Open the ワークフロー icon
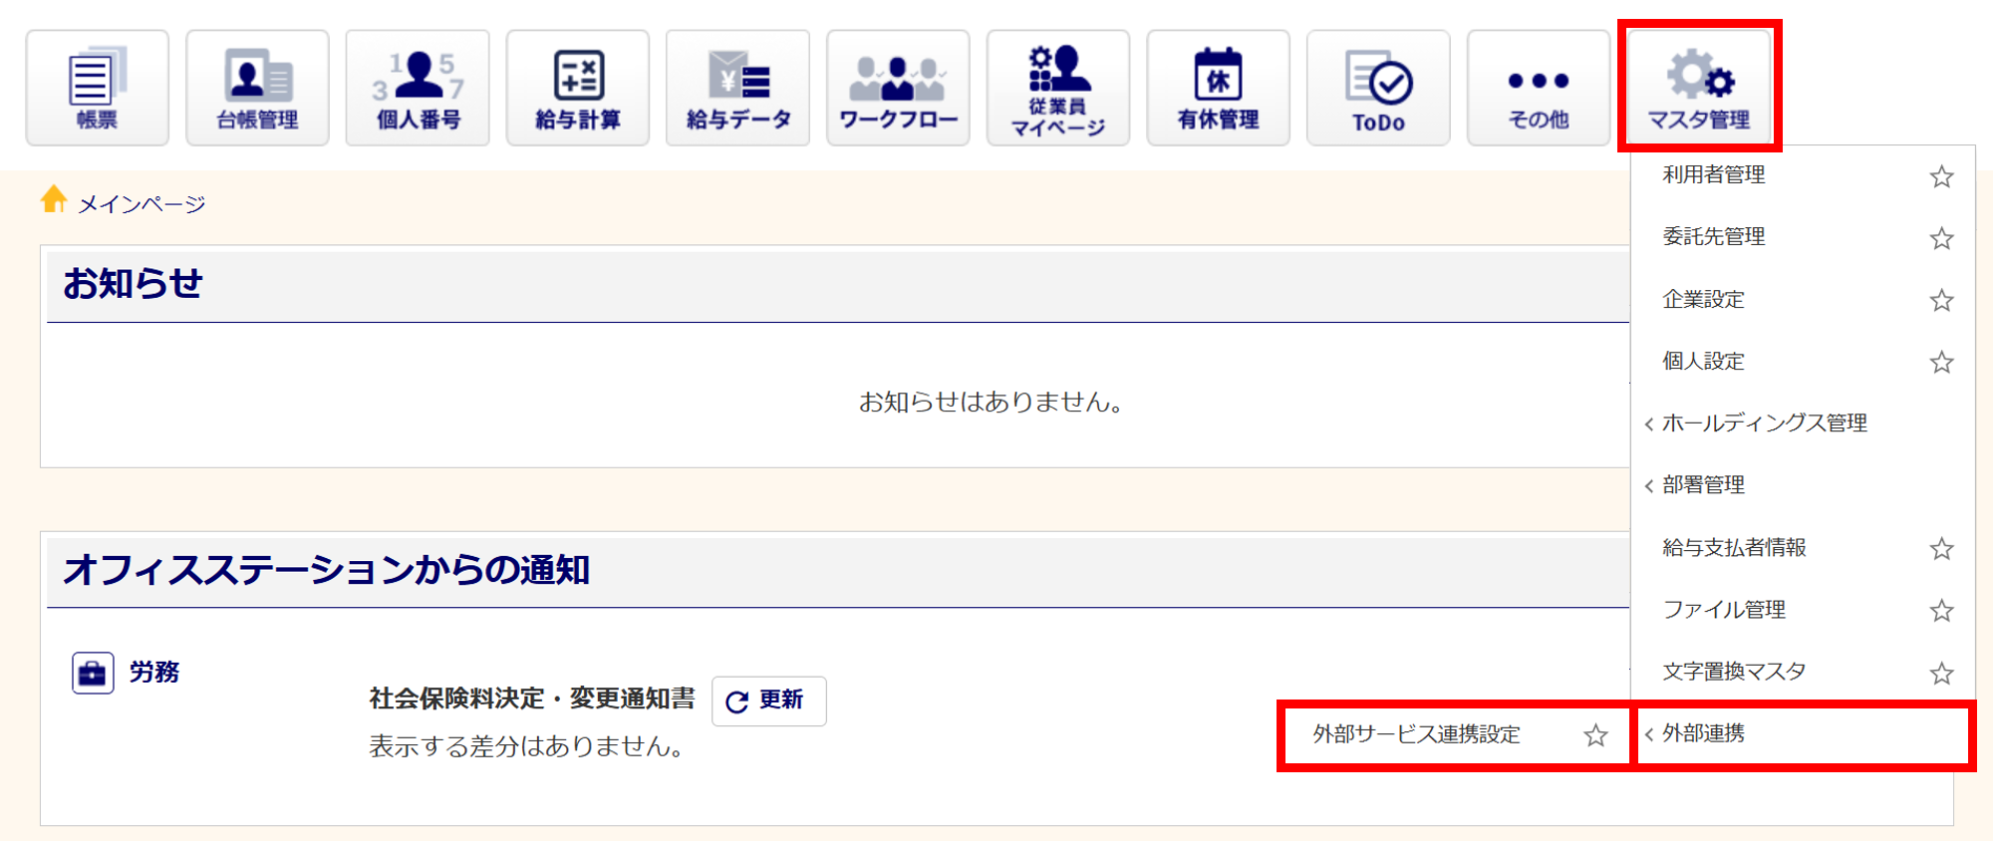The height and width of the screenshot is (841, 1993). coord(898,88)
